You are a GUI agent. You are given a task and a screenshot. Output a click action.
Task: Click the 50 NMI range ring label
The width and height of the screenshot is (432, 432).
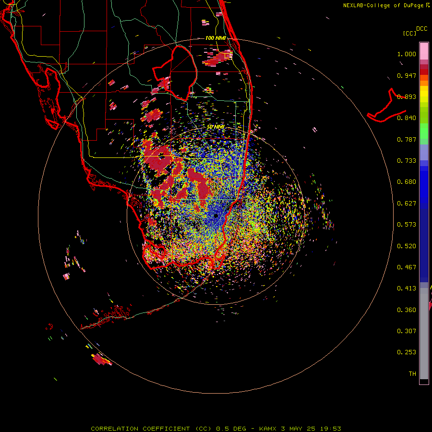point(216,127)
